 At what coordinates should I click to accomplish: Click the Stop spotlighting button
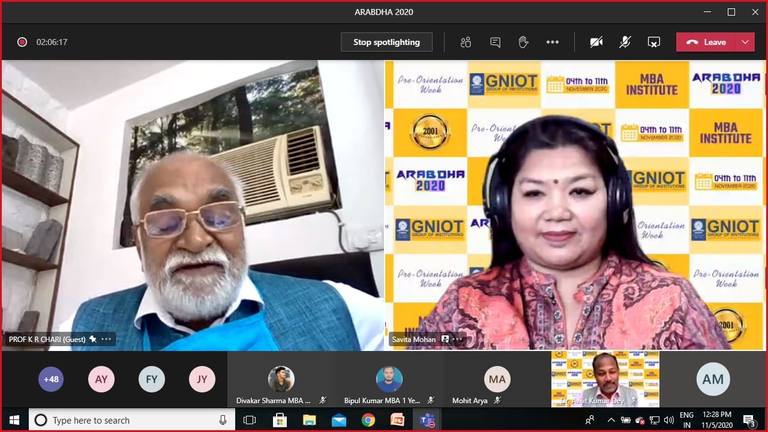pyautogui.click(x=386, y=42)
